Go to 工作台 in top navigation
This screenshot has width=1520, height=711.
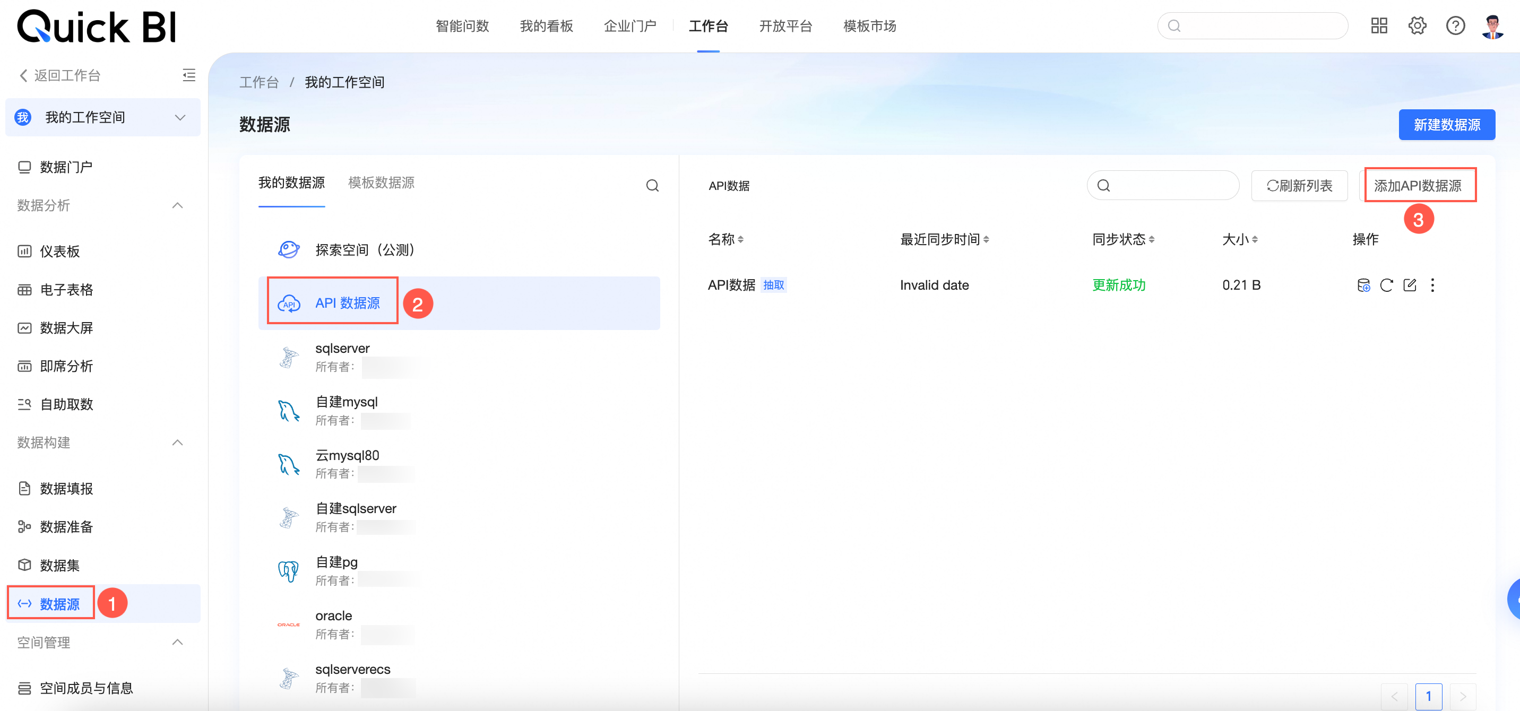(708, 26)
